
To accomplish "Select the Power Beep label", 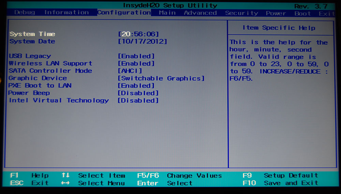I will 29,93.
